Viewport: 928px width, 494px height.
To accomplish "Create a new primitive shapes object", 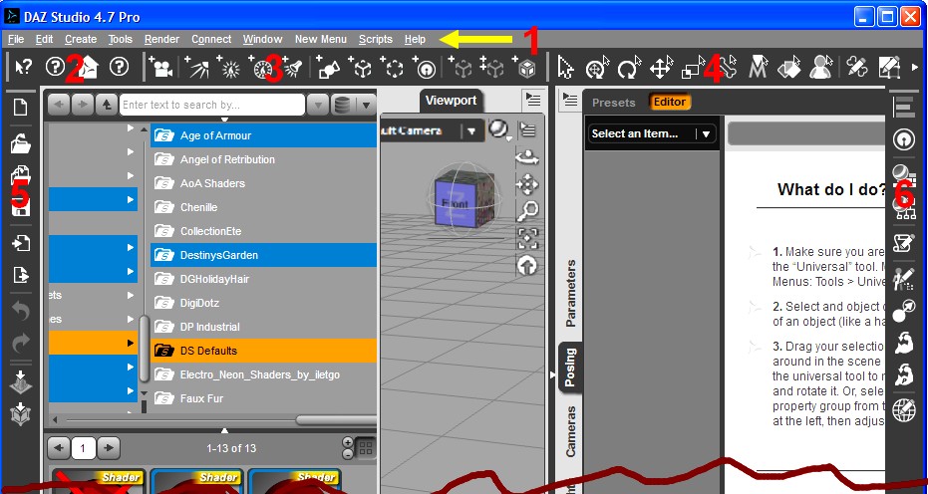I will tap(326, 68).
